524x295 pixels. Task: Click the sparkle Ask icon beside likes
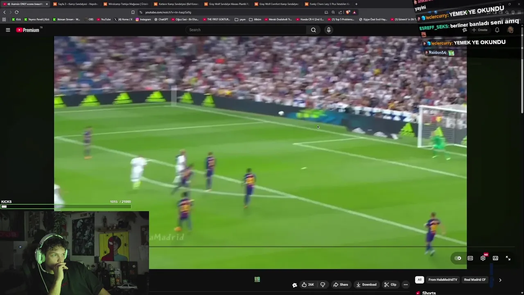click(294, 285)
